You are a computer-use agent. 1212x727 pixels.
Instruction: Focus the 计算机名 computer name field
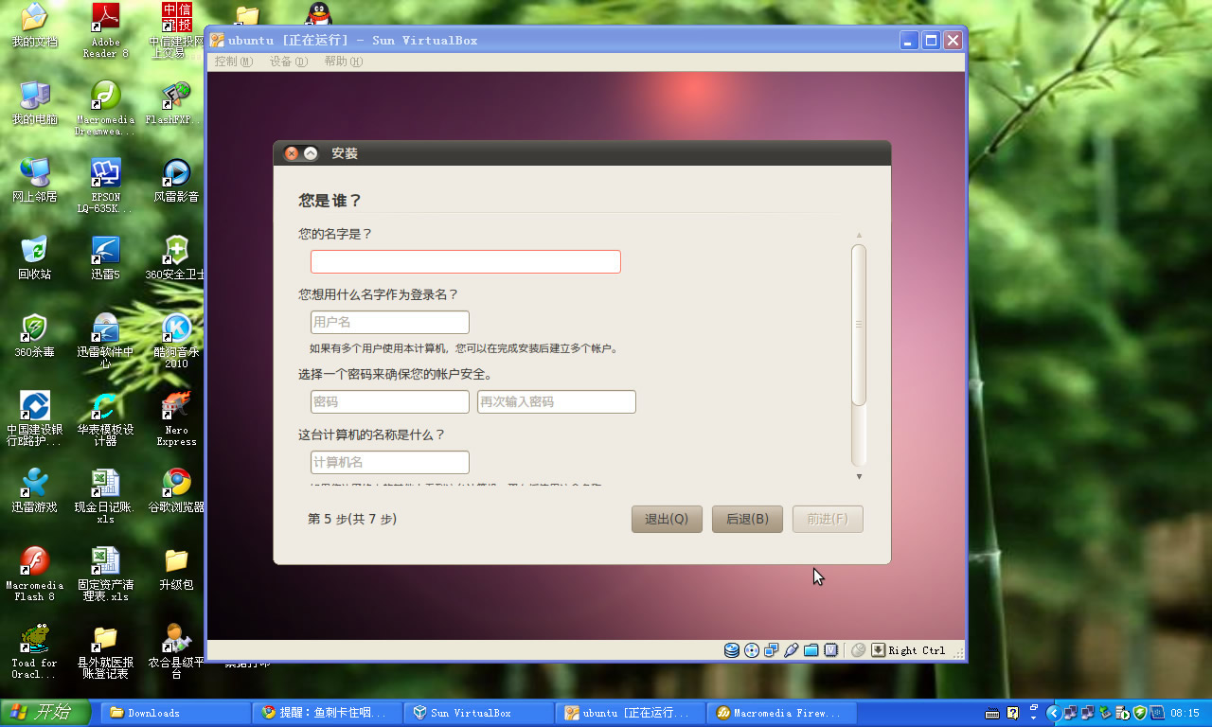coord(390,462)
